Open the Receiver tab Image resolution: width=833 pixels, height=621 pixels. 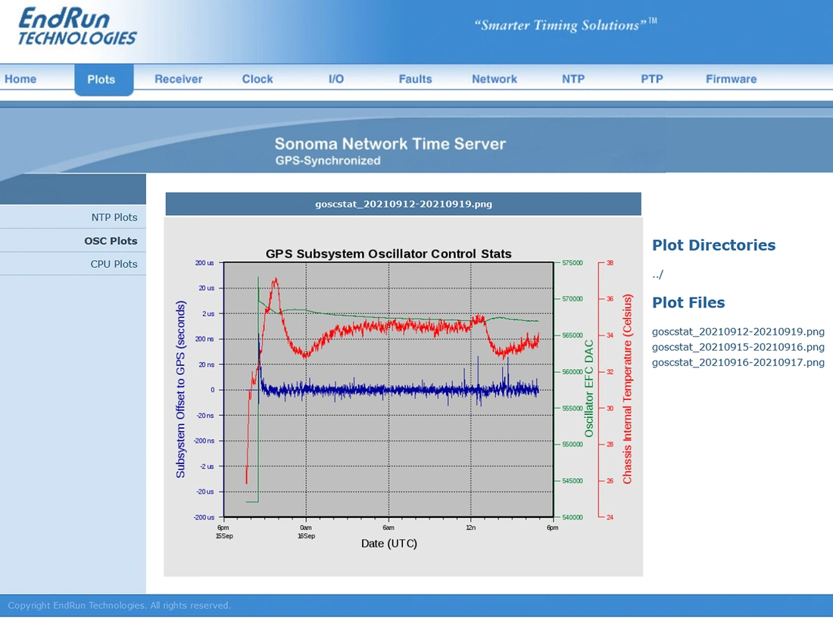[179, 80]
